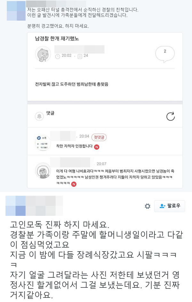Click the comment notification bell icon
192x302 pixels.
39,116
